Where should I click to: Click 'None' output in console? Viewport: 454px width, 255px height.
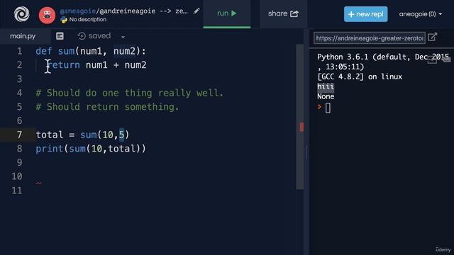326,96
